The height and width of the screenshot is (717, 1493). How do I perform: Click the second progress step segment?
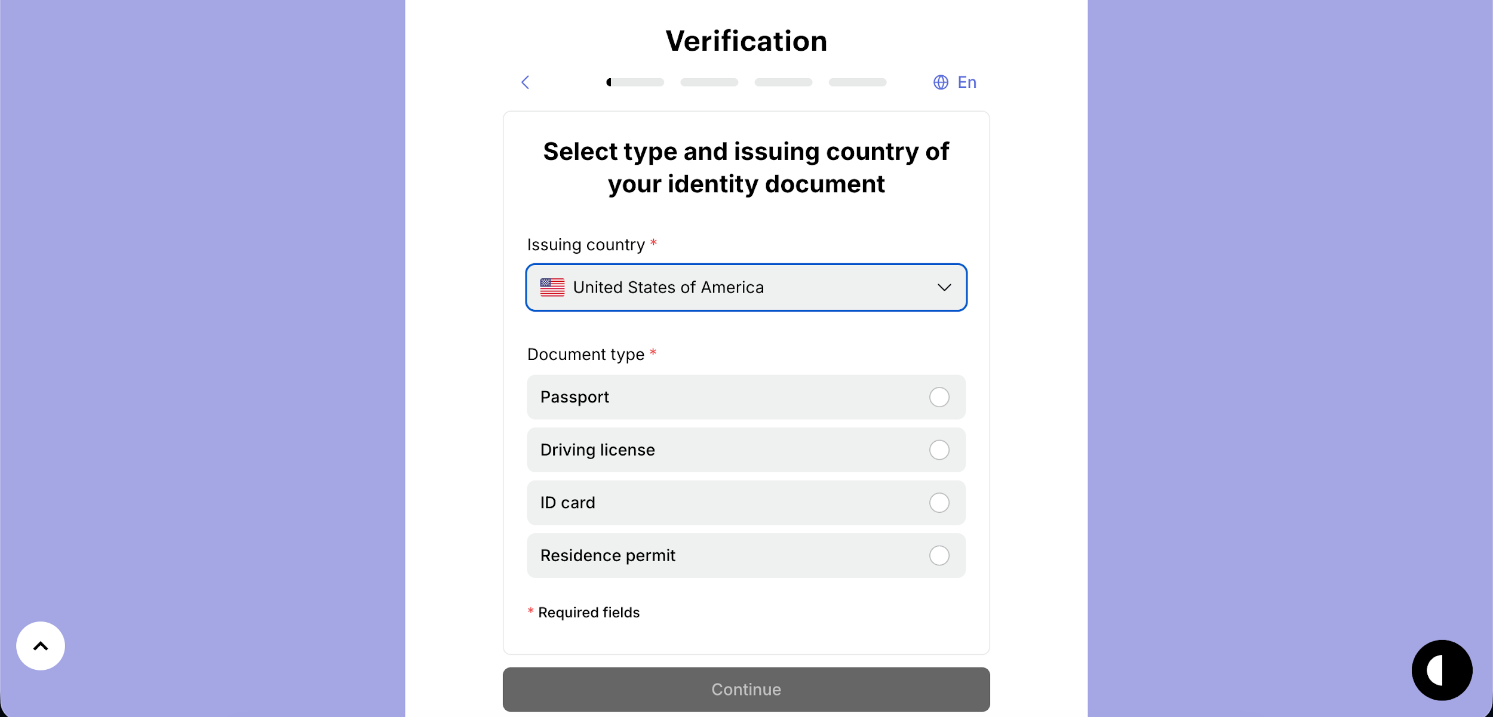click(709, 82)
